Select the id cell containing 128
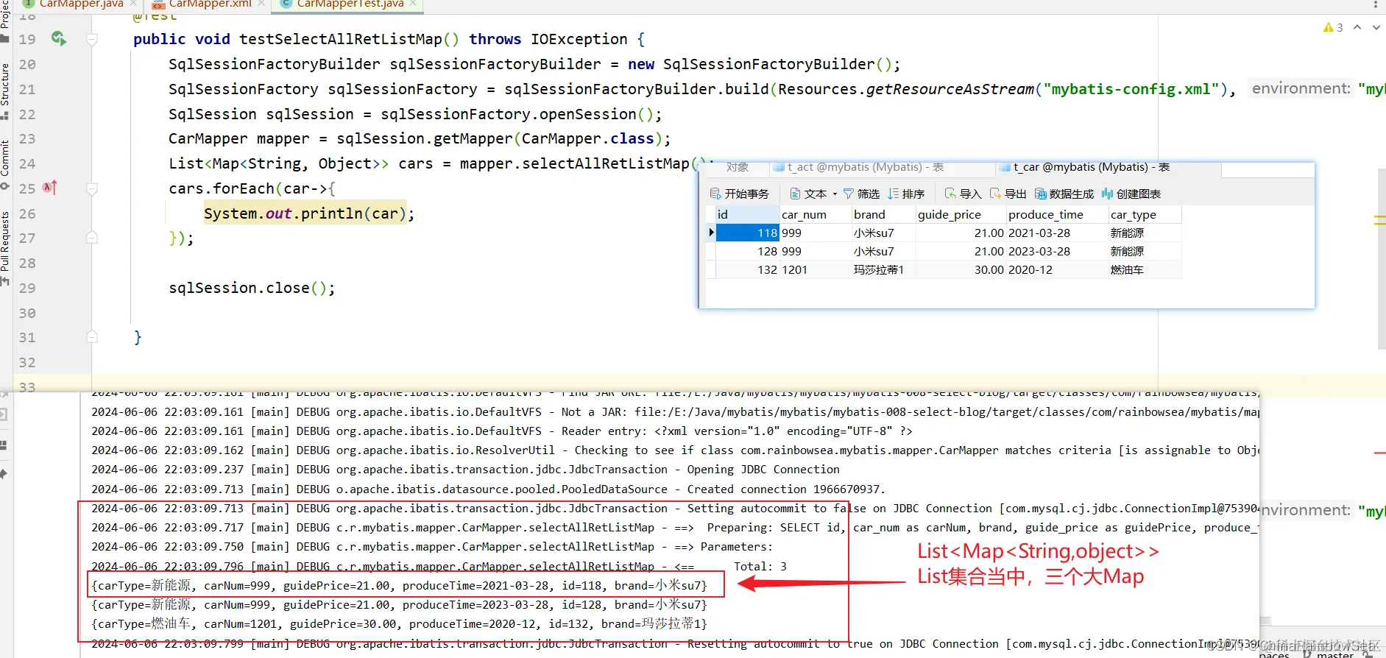The height and width of the screenshot is (658, 1386). pyautogui.click(x=747, y=251)
